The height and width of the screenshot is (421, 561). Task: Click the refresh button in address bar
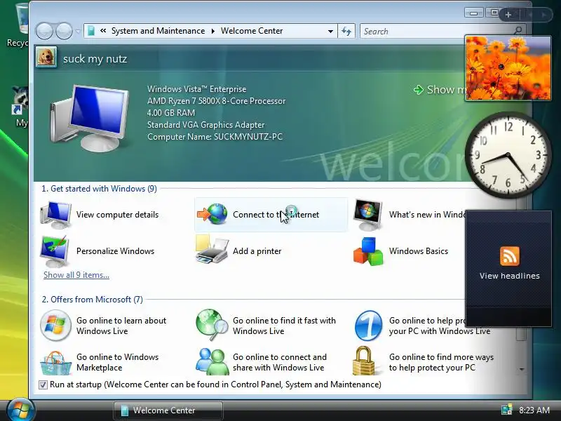pyautogui.click(x=346, y=31)
